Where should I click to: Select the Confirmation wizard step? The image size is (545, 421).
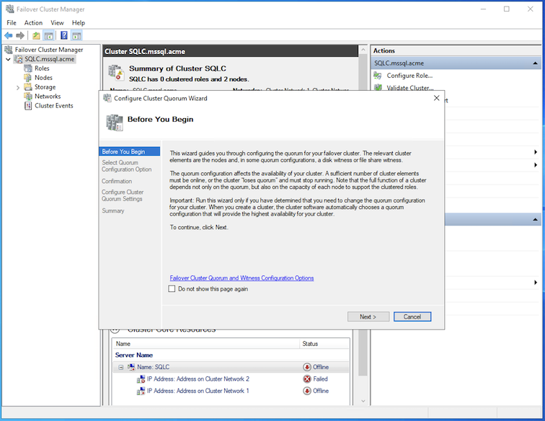click(x=117, y=182)
